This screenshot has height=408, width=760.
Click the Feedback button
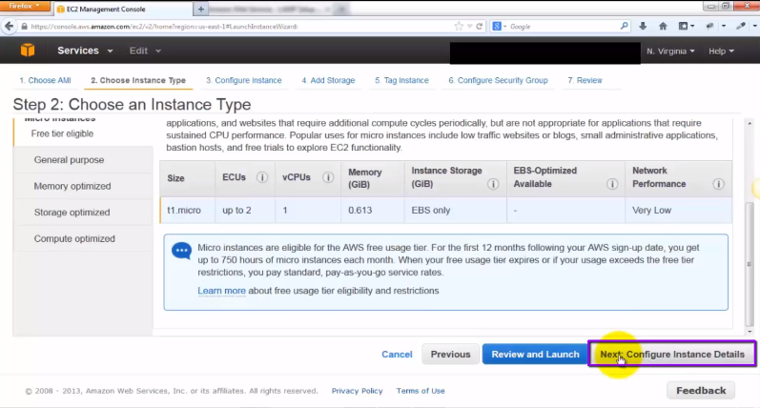[x=701, y=391]
